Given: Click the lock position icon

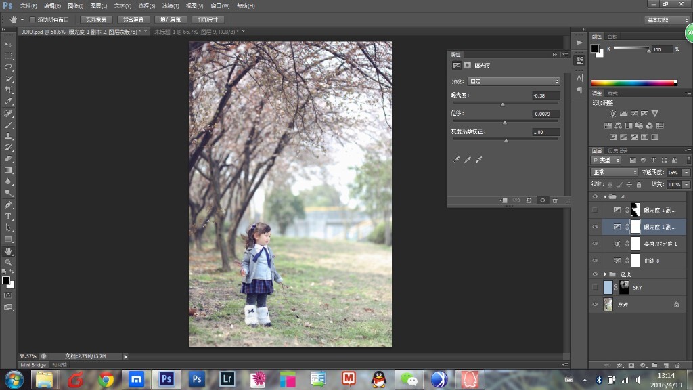Looking at the screenshot, I should point(629,184).
